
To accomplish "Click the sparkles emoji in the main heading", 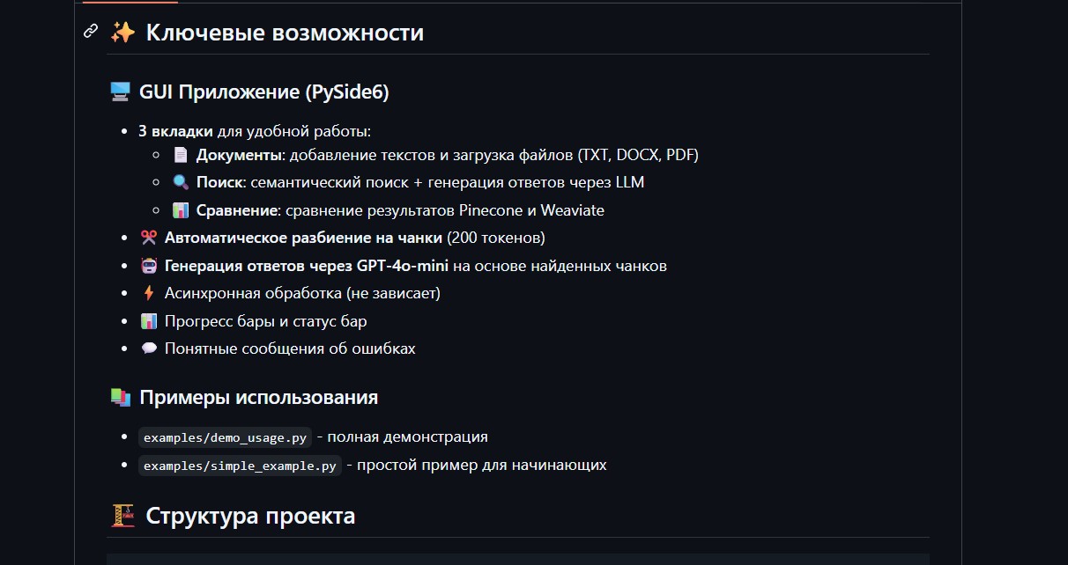I will pos(122,33).
